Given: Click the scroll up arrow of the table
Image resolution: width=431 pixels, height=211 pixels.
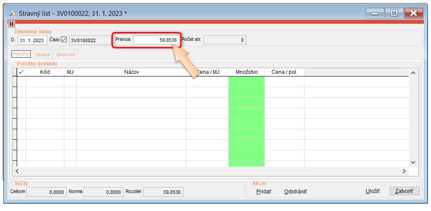Looking at the screenshot, I should (413, 73).
